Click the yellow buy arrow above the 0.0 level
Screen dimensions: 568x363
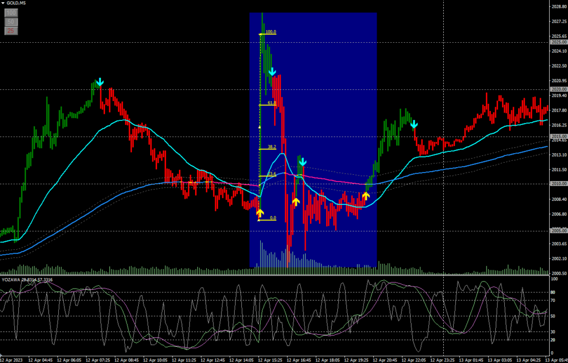click(260, 213)
